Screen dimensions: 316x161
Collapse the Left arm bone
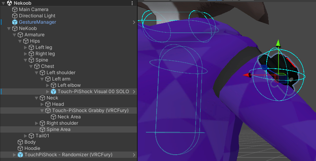coord(42,79)
